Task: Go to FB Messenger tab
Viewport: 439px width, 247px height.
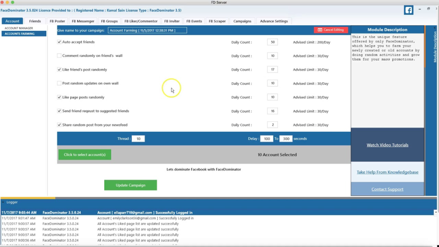Action: [x=83, y=21]
